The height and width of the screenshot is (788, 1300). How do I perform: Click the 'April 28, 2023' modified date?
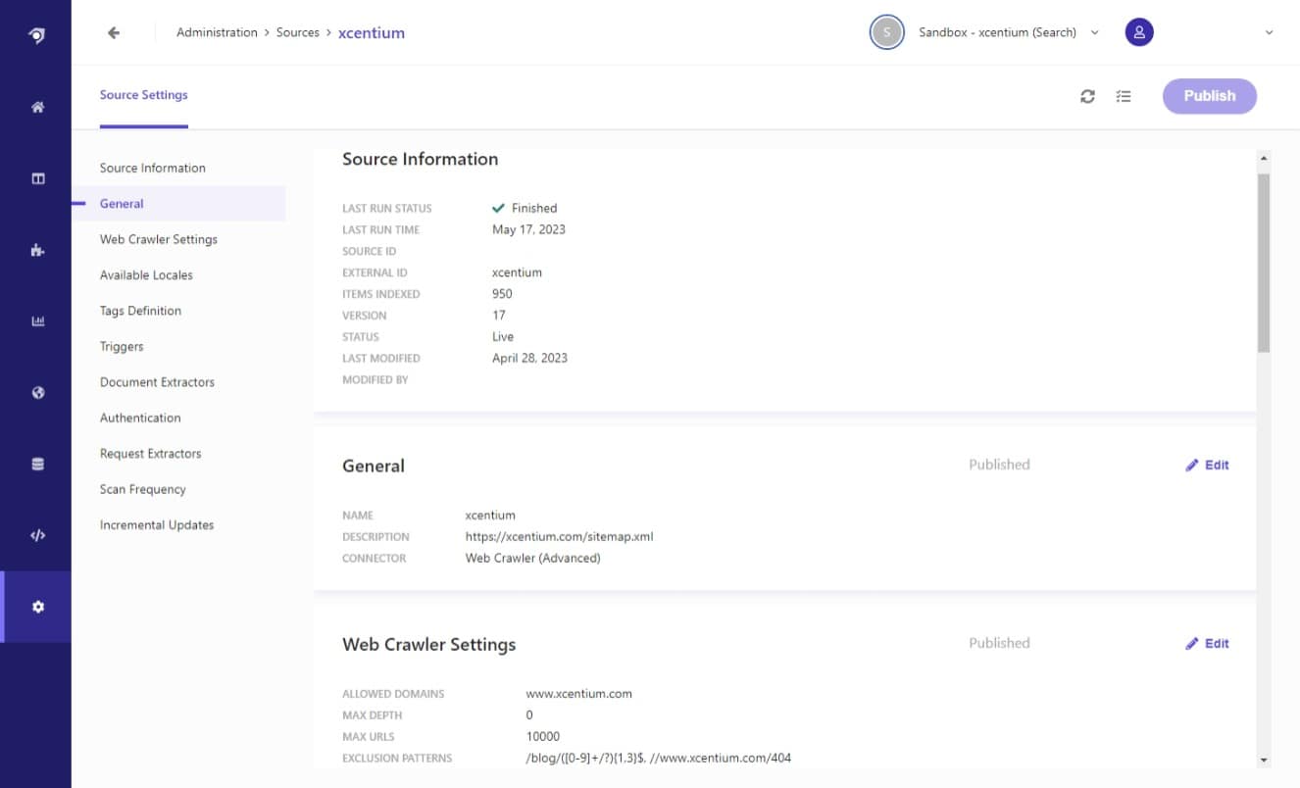(x=529, y=359)
